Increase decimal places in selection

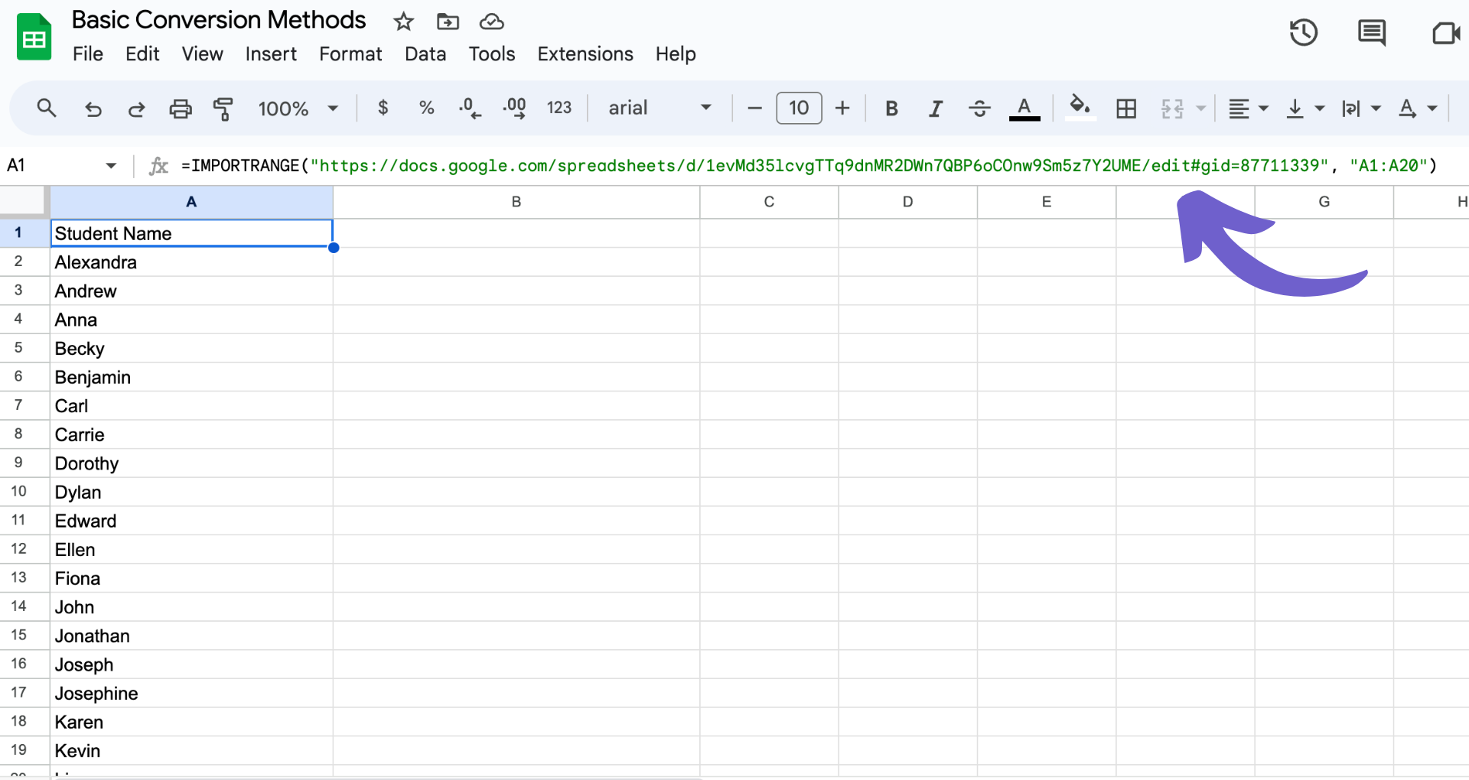[514, 108]
